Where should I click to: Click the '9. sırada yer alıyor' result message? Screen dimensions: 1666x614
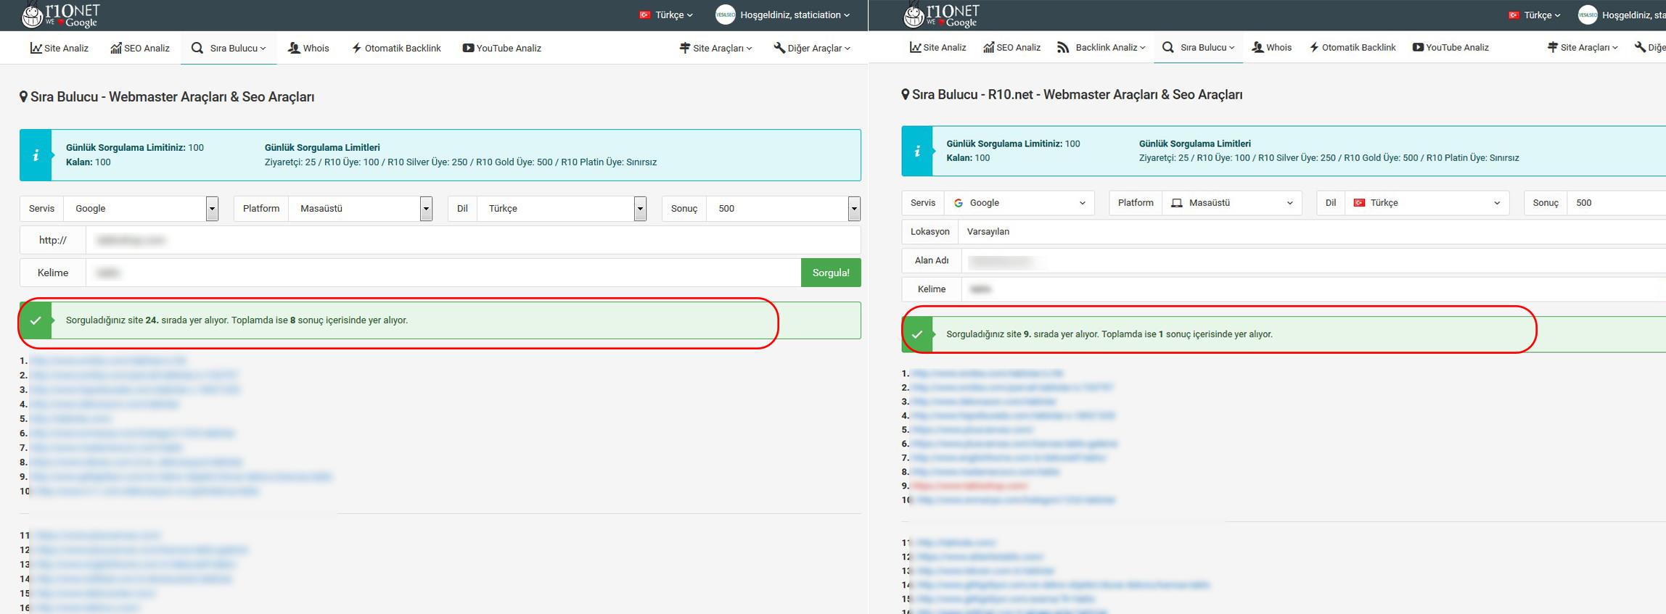(x=1109, y=334)
